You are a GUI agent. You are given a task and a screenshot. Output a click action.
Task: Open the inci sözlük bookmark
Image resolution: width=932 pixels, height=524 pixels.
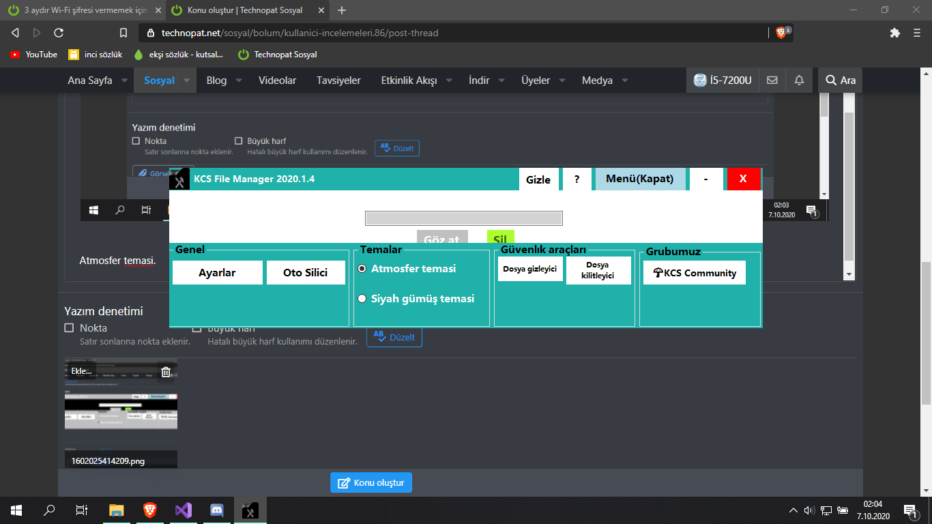(95, 55)
